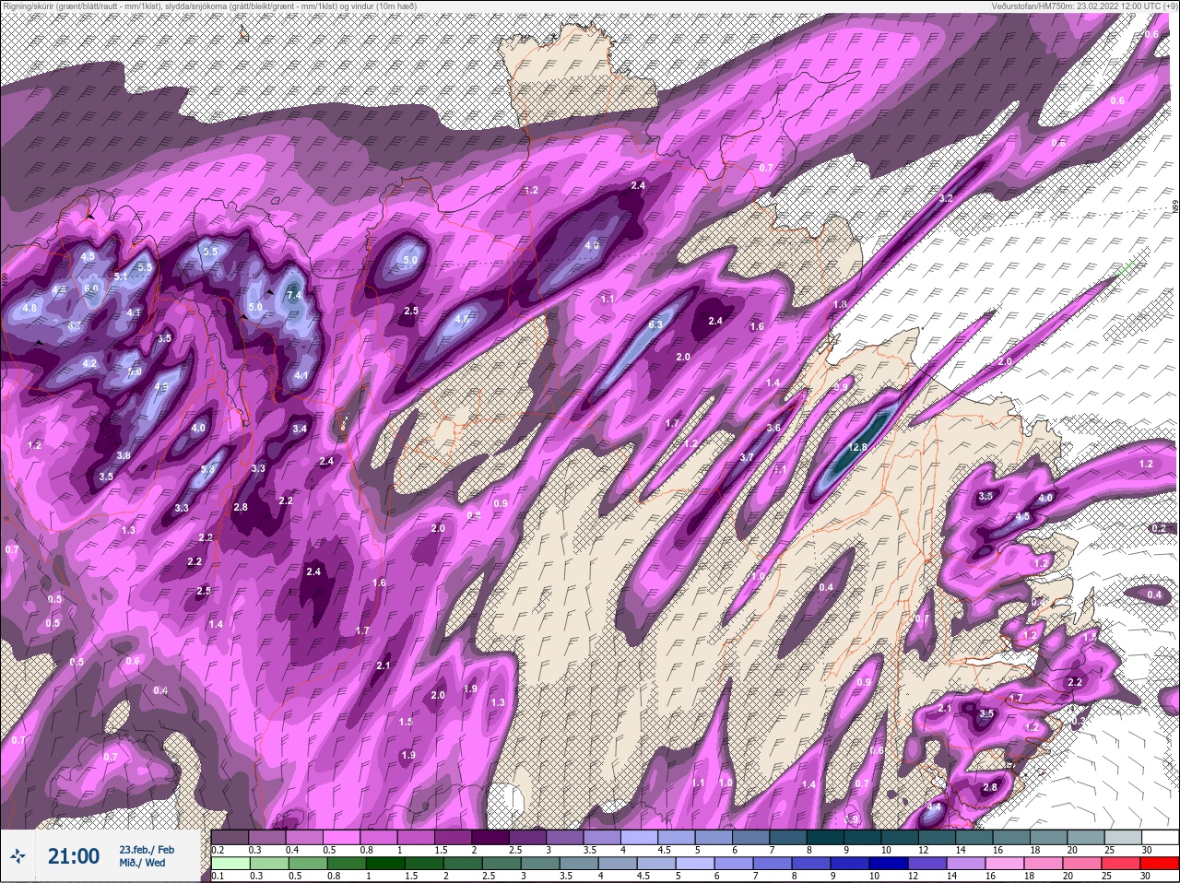The width and height of the screenshot is (1180, 883).
Task: Select the red swatch above 30 in the rainfall scale
Action: coord(1162,864)
